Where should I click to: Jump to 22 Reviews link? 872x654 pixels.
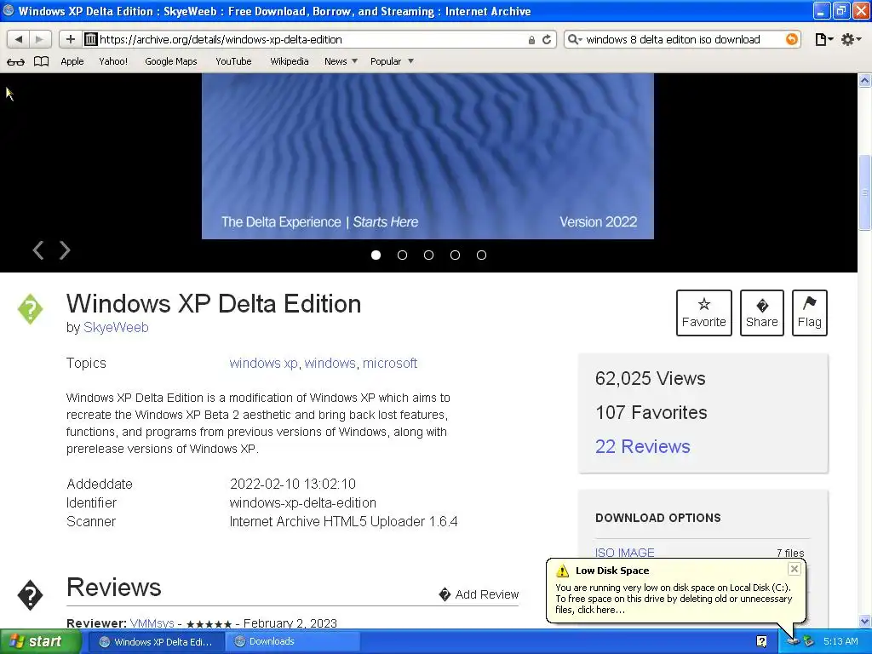pos(642,446)
